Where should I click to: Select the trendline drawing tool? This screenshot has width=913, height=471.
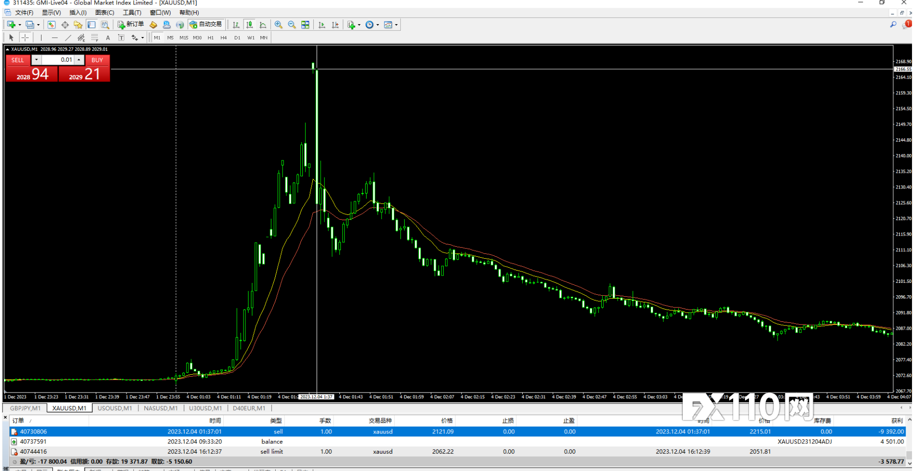pyautogui.click(x=68, y=38)
